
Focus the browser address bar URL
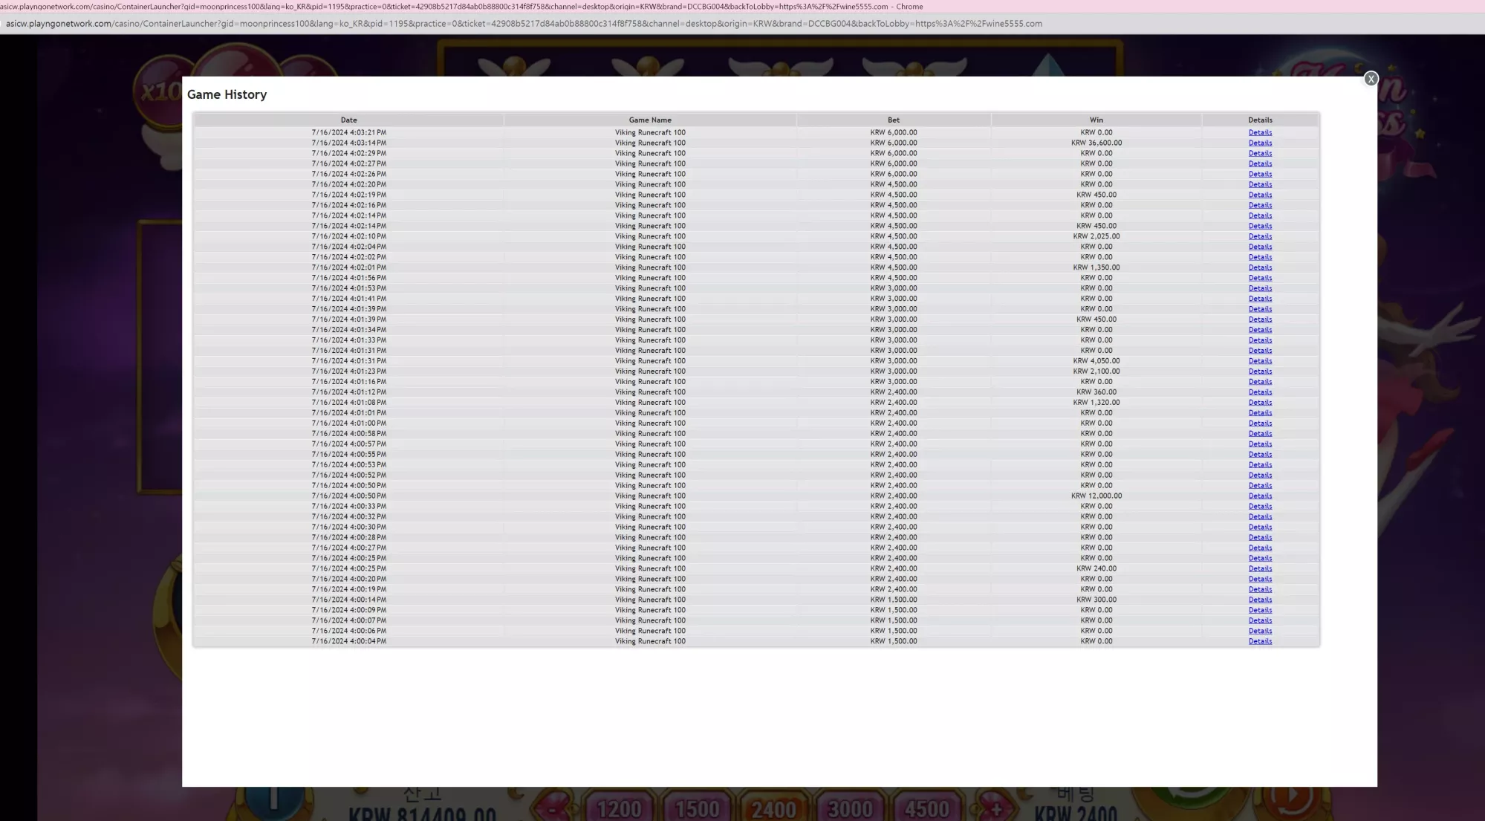pos(524,24)
